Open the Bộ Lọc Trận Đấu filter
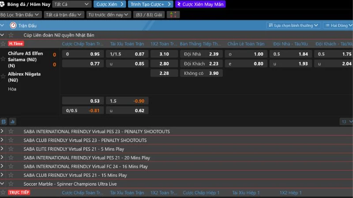This screenshot has width=353, height=198. 20,15
